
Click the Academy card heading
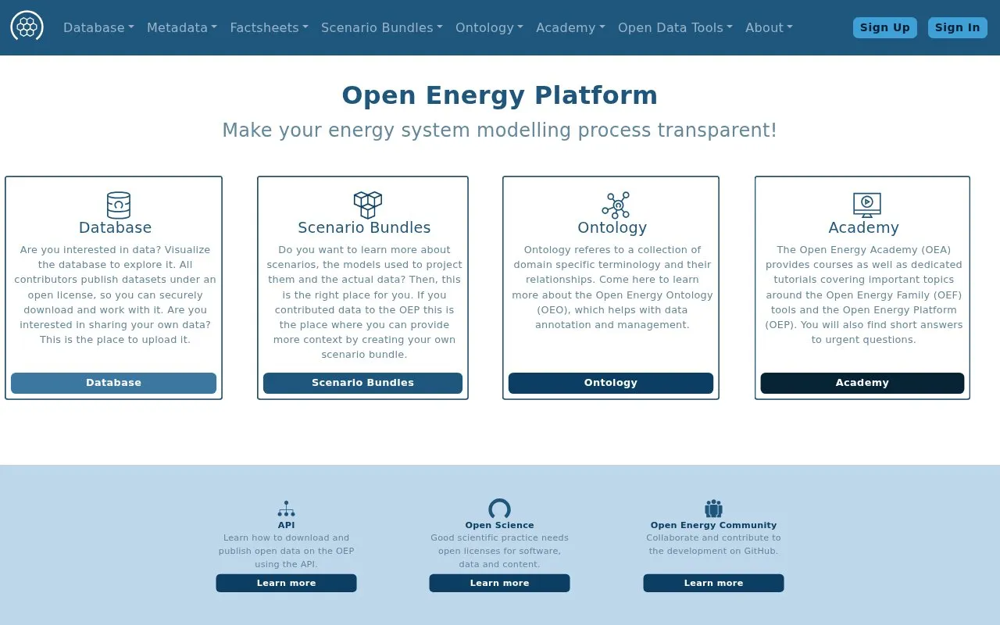click(x=863, y=227)
